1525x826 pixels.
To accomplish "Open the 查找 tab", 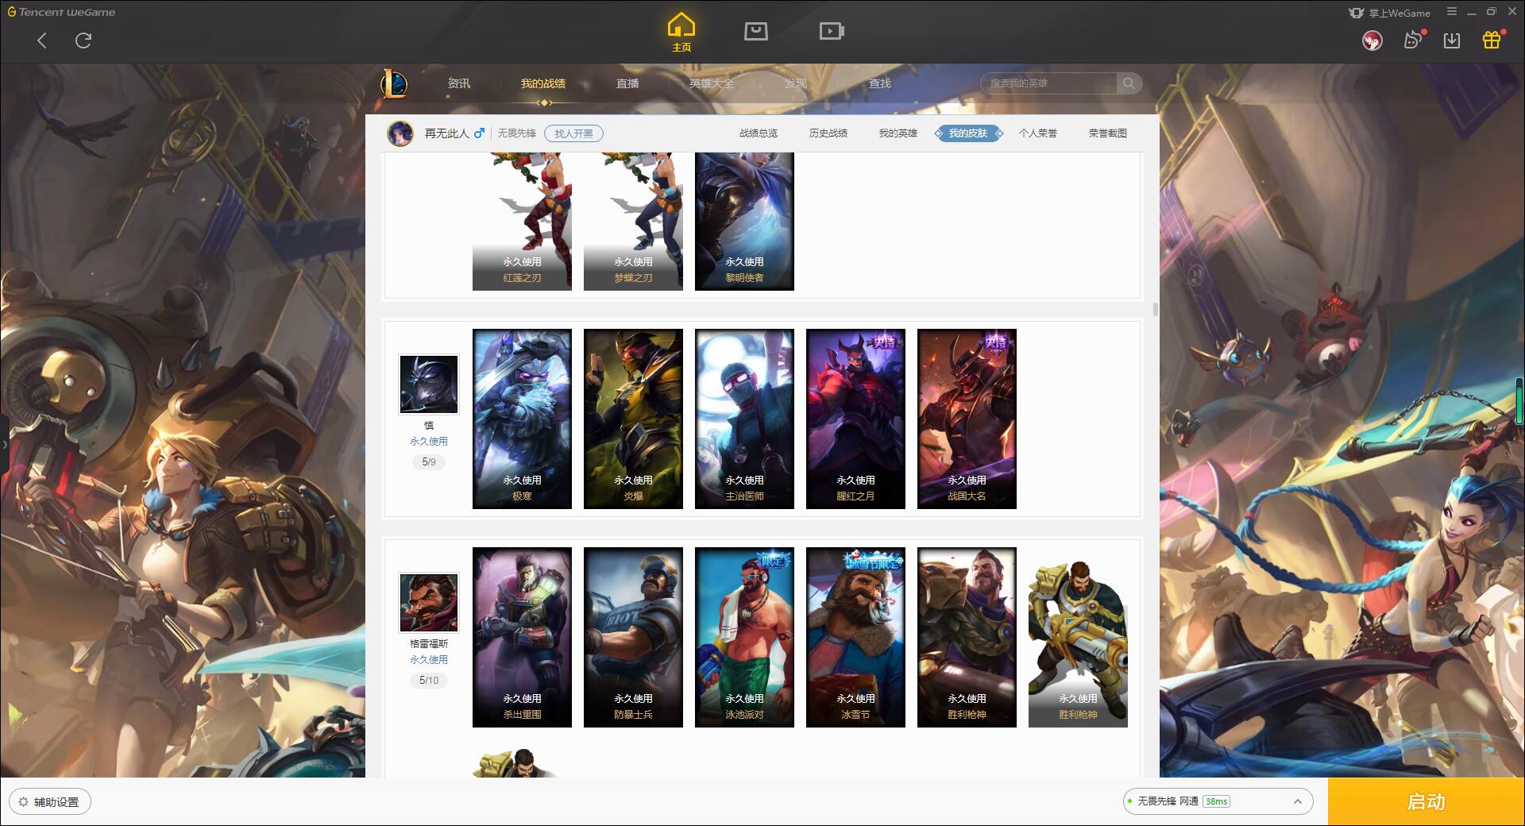I will [x=879, y=83].
